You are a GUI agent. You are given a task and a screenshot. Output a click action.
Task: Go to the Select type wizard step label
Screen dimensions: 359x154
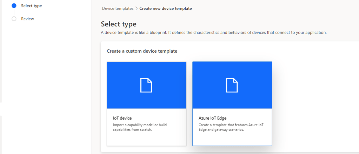(31, 6)
